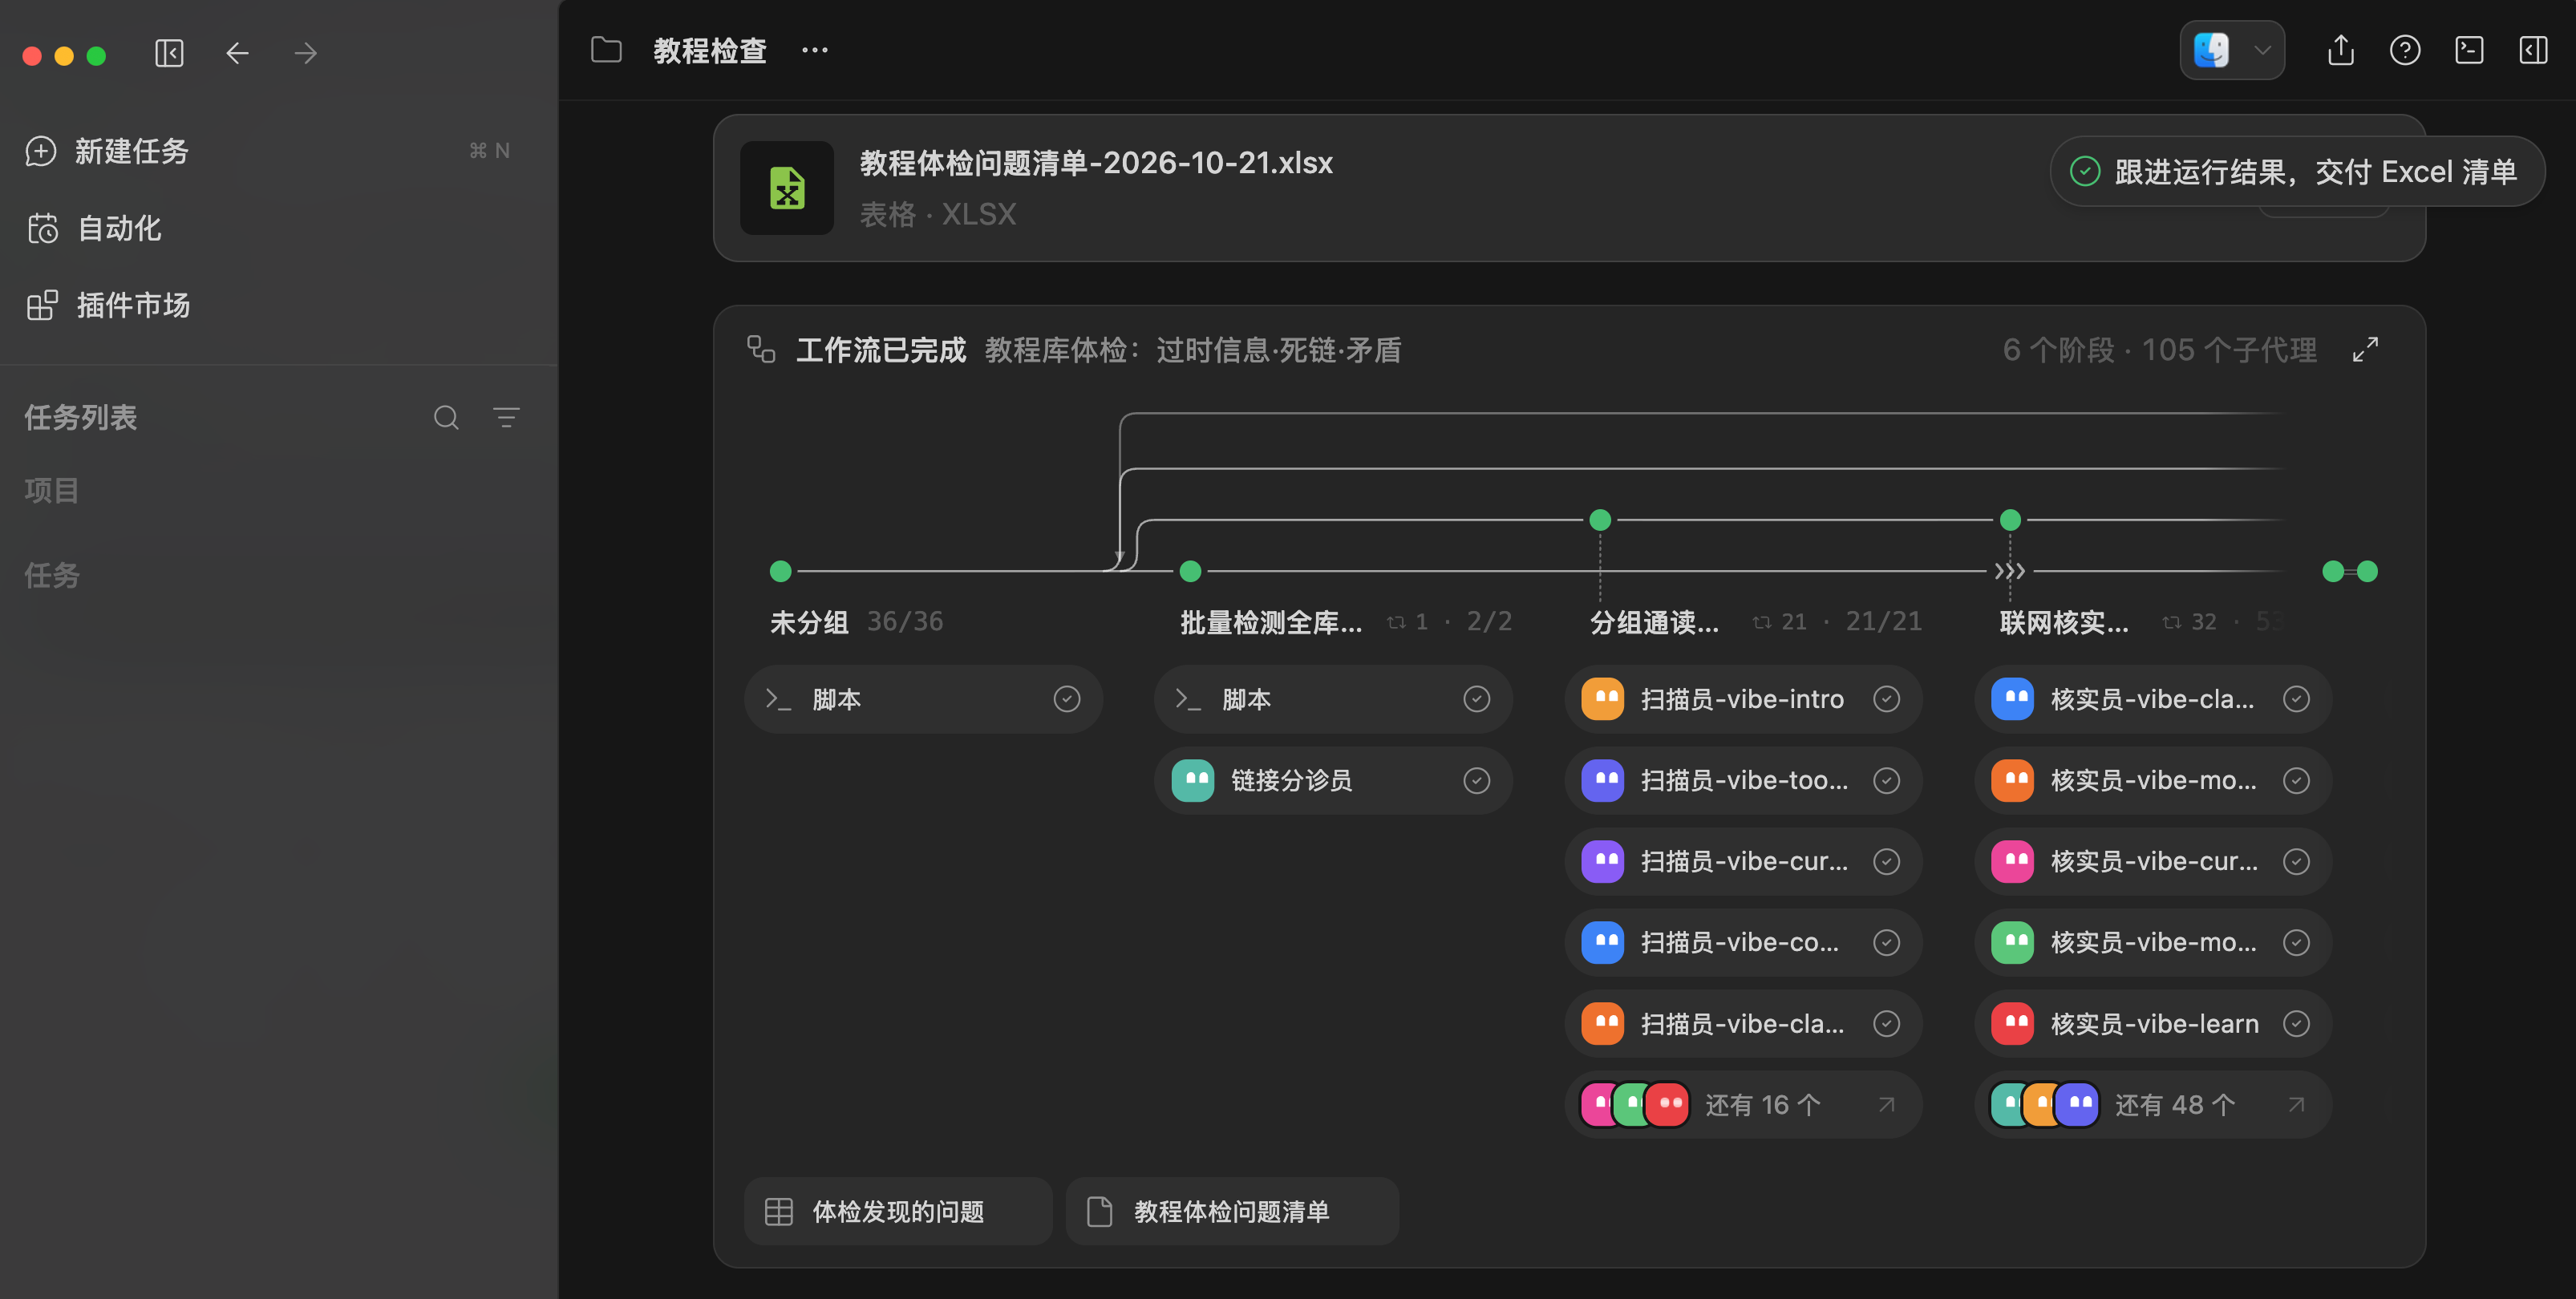Click the folder icon beside 教程检查

pos(606,50)
